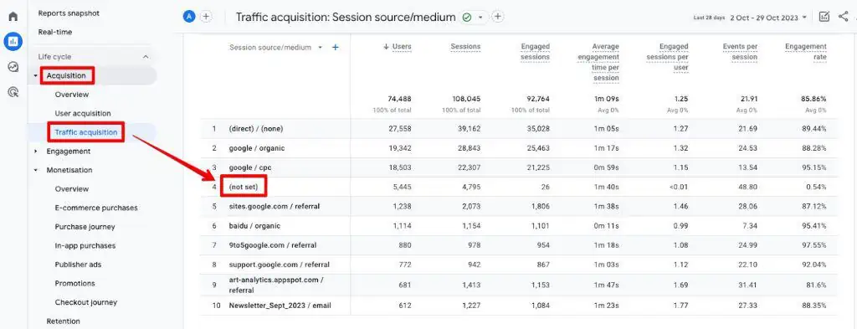Add a comparison next to segment A
Screen dimensions: 857x329
pyautogui.click(x=206, y=17)
